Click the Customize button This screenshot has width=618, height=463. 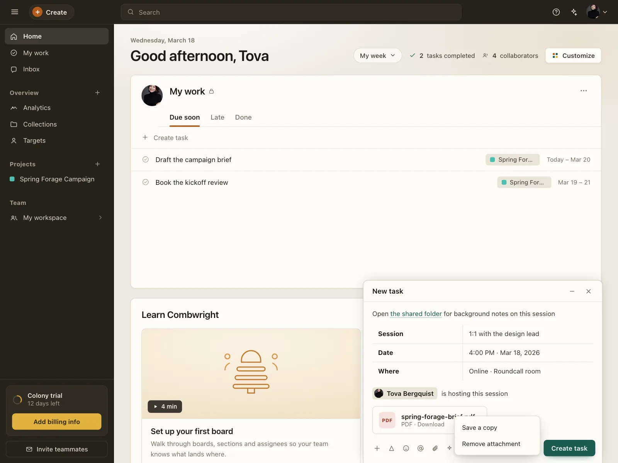573,56
